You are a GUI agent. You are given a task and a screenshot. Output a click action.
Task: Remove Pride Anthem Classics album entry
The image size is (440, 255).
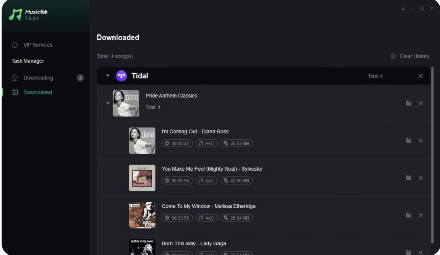(x=420, y=103)
